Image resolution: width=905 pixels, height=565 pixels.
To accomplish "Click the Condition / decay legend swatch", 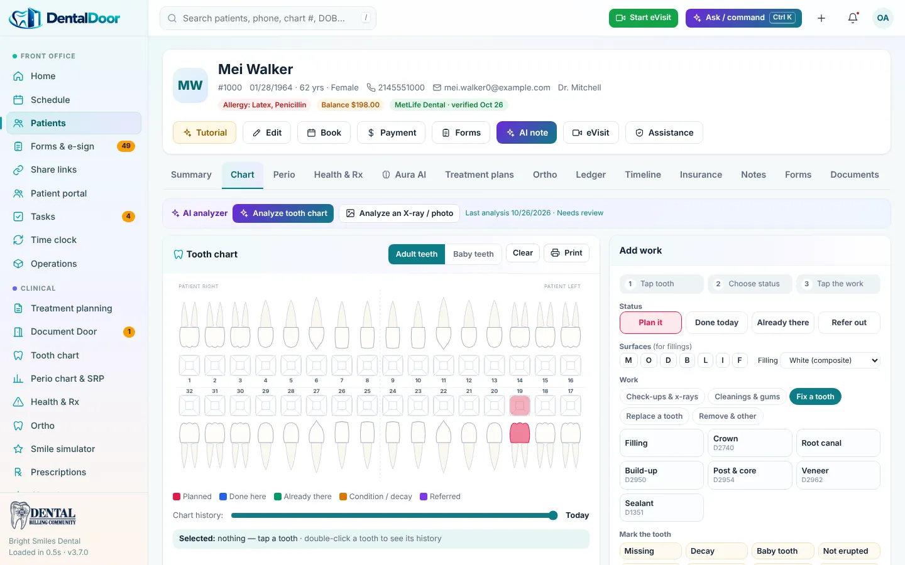I will (343, 497).
